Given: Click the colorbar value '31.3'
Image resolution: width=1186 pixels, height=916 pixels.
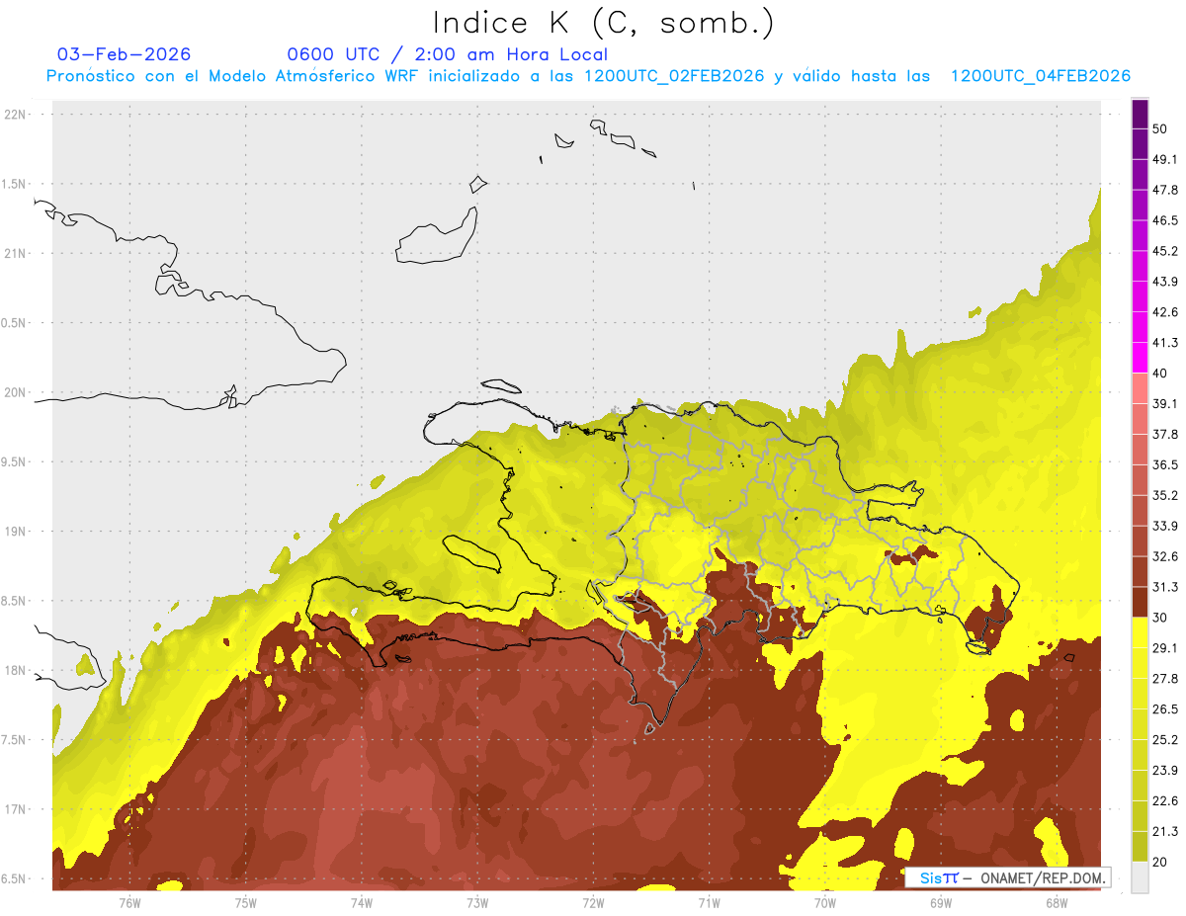Looking at the screenshot, I should 1164,587.
